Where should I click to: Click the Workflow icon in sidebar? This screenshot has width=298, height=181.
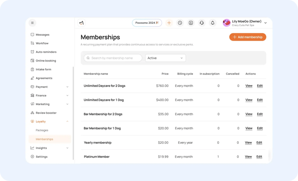click(x=32, y=43)
